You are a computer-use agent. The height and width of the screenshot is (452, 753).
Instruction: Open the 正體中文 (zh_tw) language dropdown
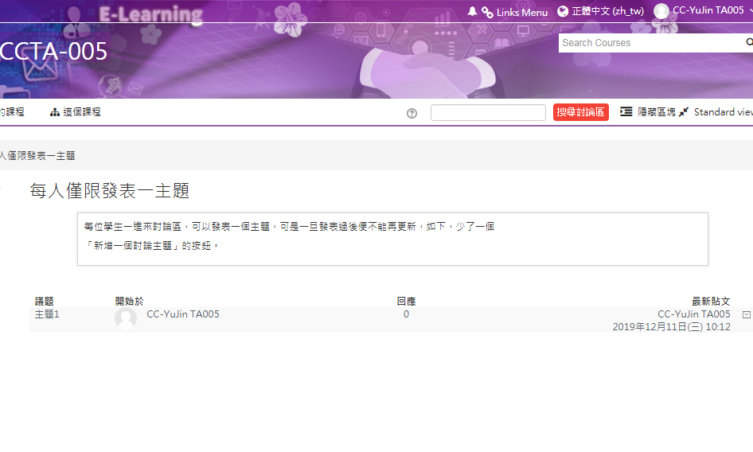tap(607, 12)
